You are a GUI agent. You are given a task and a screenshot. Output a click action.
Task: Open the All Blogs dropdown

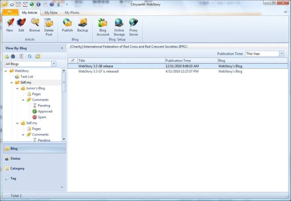click(x=54, y=64)
